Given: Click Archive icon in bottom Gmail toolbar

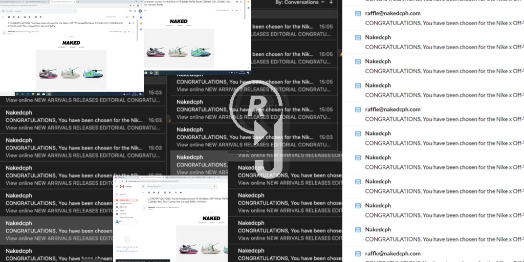Looking at the screenshot, I should coord(149,192).
